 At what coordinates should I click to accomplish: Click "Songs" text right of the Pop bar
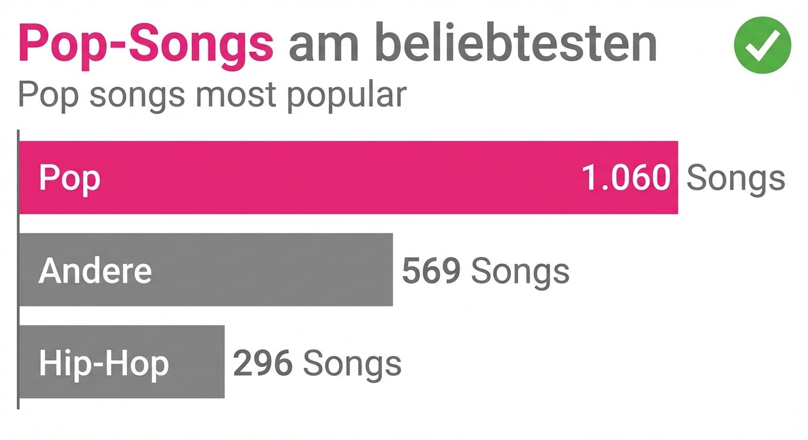click(736, 178)
